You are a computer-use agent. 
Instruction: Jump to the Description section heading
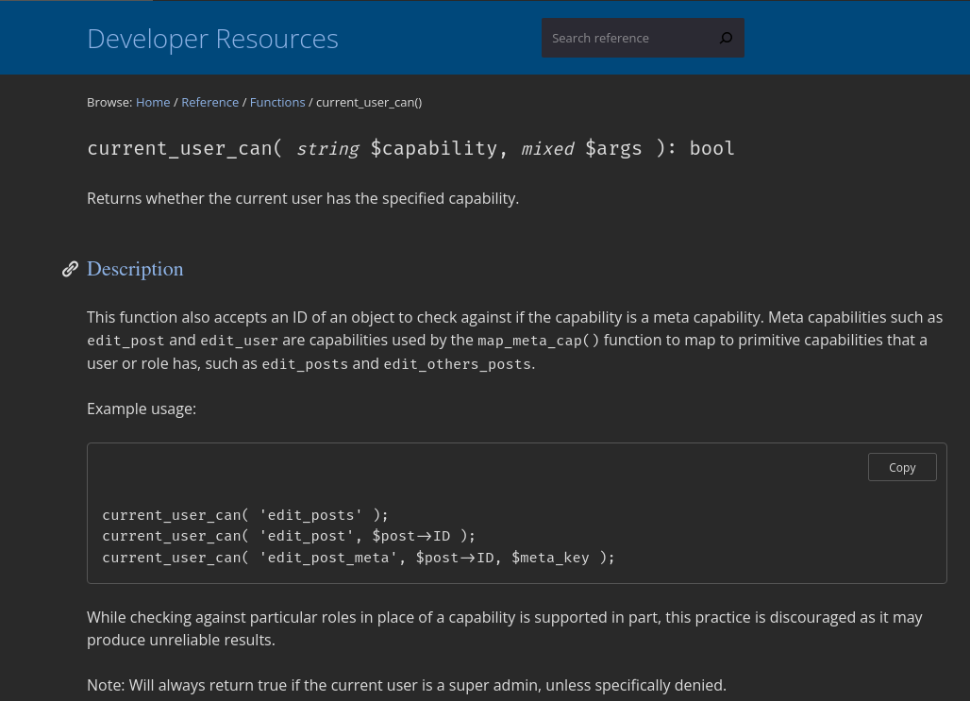[x=135, y=269]
